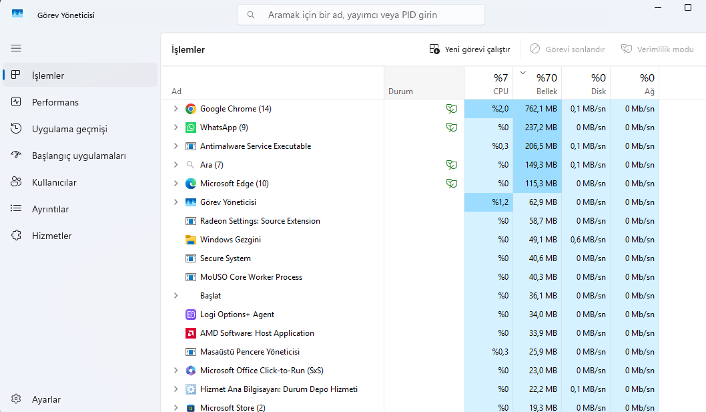Click efficiency leaf icon on Microsoft Edge row
The image size is (706, 412).
click(452, 184)
